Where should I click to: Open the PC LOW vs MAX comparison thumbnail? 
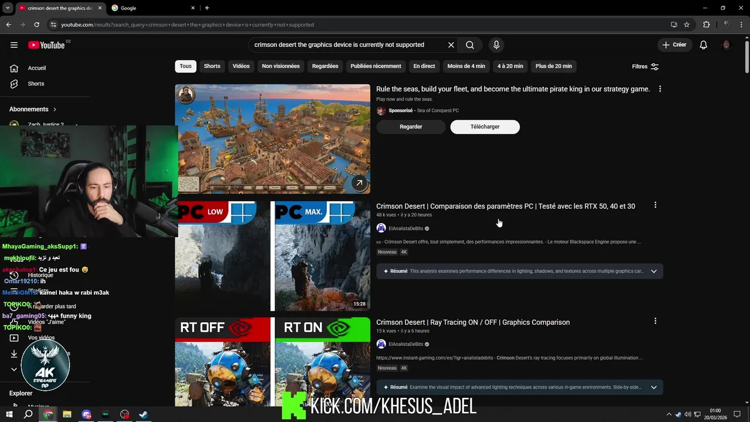coord(272,256)
